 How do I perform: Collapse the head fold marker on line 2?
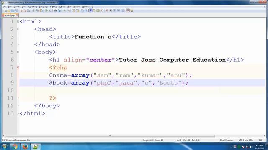click(18, 29)
